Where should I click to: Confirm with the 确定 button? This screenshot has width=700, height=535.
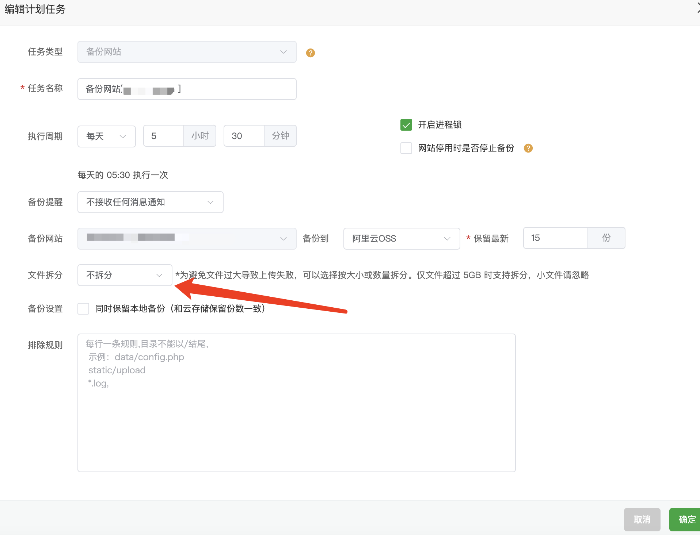click(685, 520)
